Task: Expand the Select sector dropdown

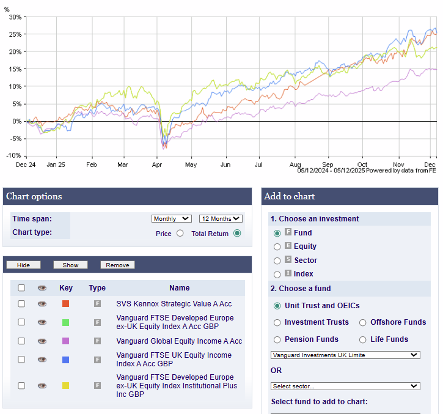Action: tap(345, 386)
